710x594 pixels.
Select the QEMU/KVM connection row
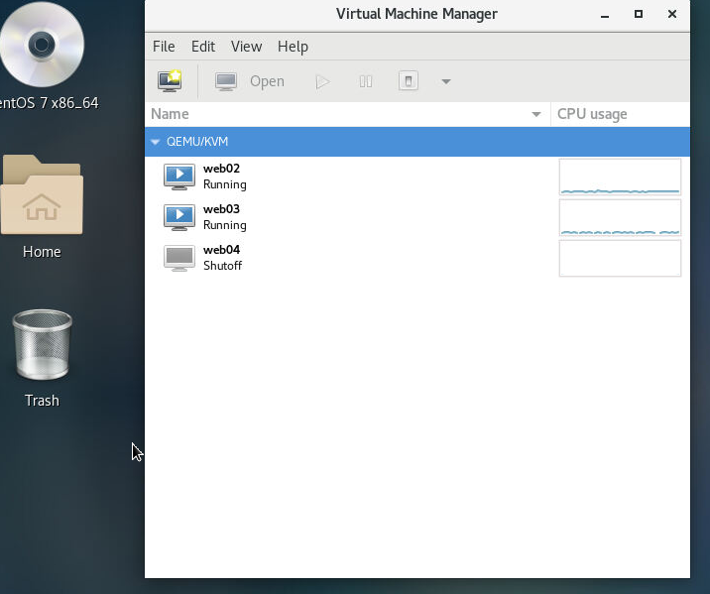click(417, 142)
